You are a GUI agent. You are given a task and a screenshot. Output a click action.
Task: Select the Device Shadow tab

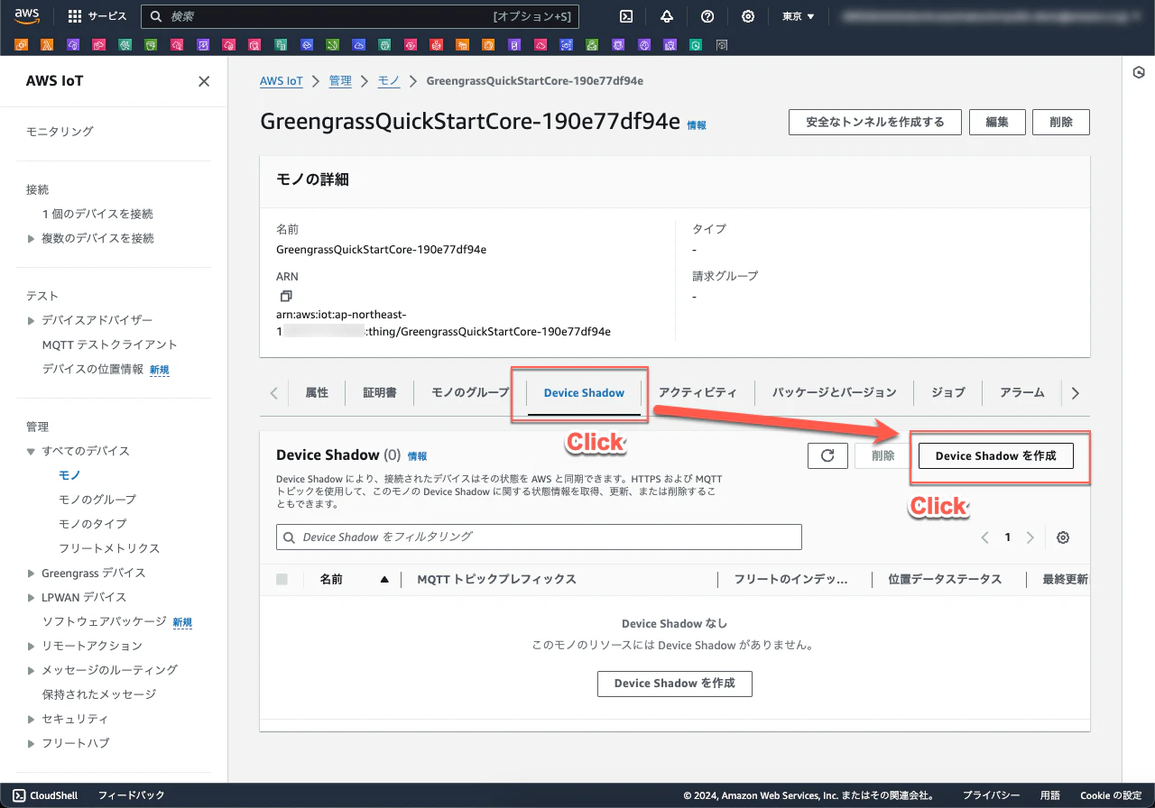pyautogui.click(x=584, y=392)
